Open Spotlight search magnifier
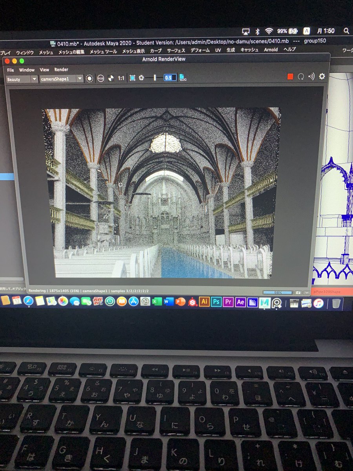The image size is (353, 471). (346, 31)
